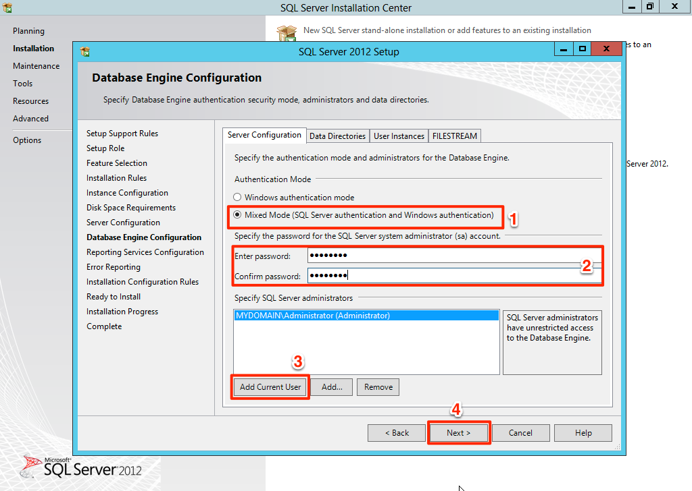Open Resources in Installation Center sidebar
The width and height of the screenshot is (692, 491).
31,101
